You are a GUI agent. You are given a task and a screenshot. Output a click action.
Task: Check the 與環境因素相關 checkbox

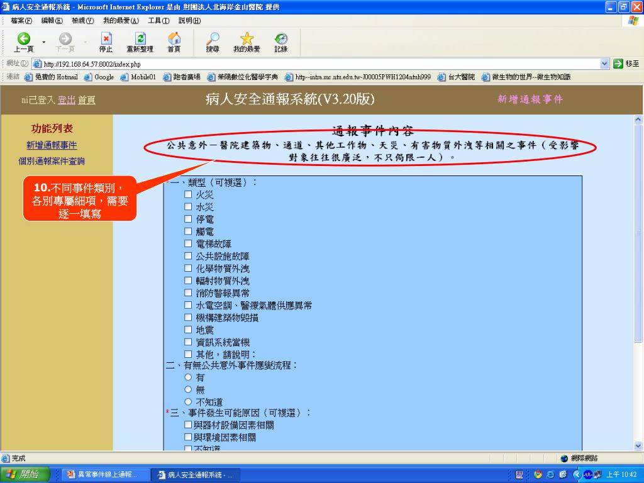[188, 437]
